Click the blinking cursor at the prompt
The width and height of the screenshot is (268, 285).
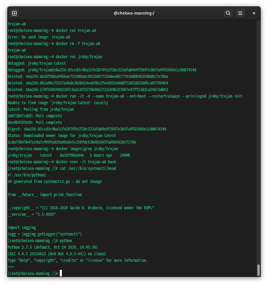point(60,273)
